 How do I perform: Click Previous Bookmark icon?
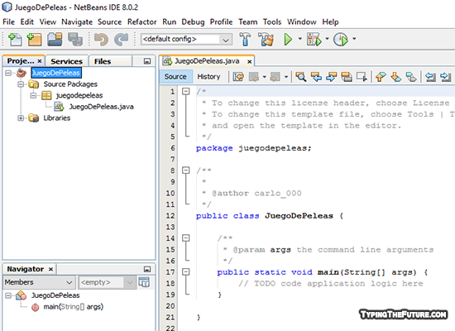pos(381,77)
